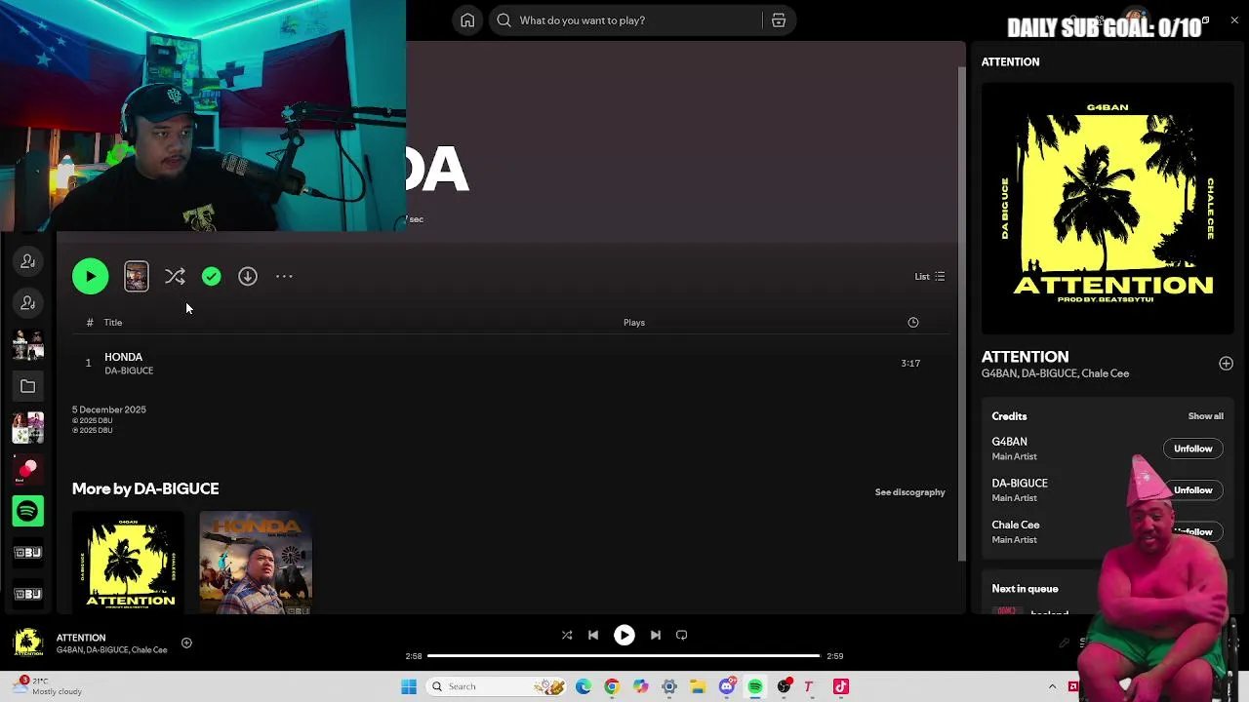Skip to previous track in player bar
The height and width of the screenshot is (702, 1249).
[x=593, y=636]
